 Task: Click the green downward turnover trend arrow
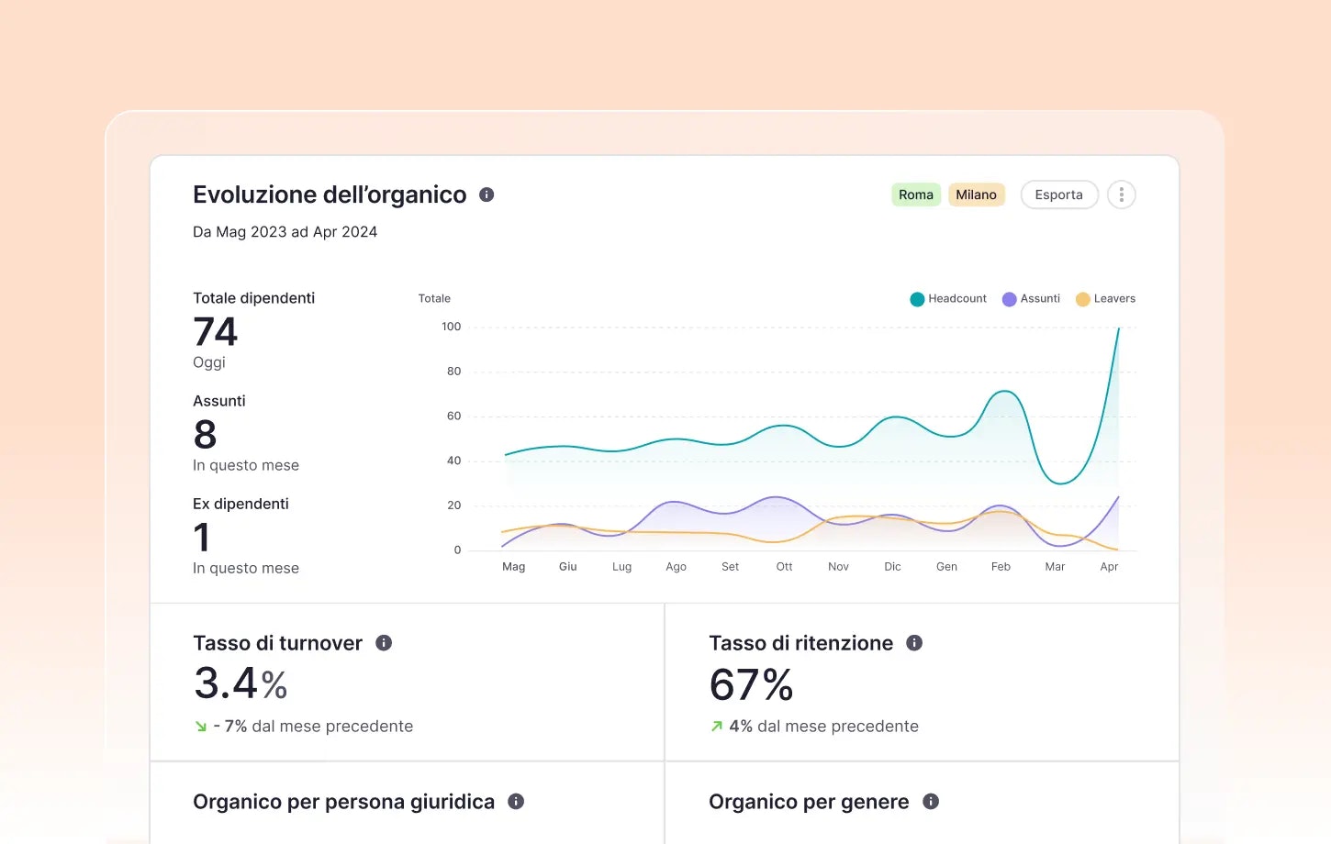[201, 727]
